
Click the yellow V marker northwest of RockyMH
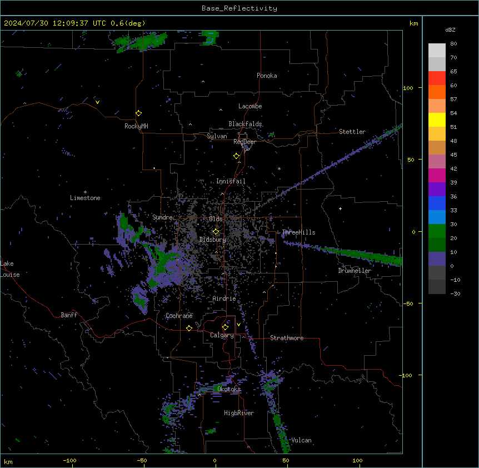coord(97,102)
